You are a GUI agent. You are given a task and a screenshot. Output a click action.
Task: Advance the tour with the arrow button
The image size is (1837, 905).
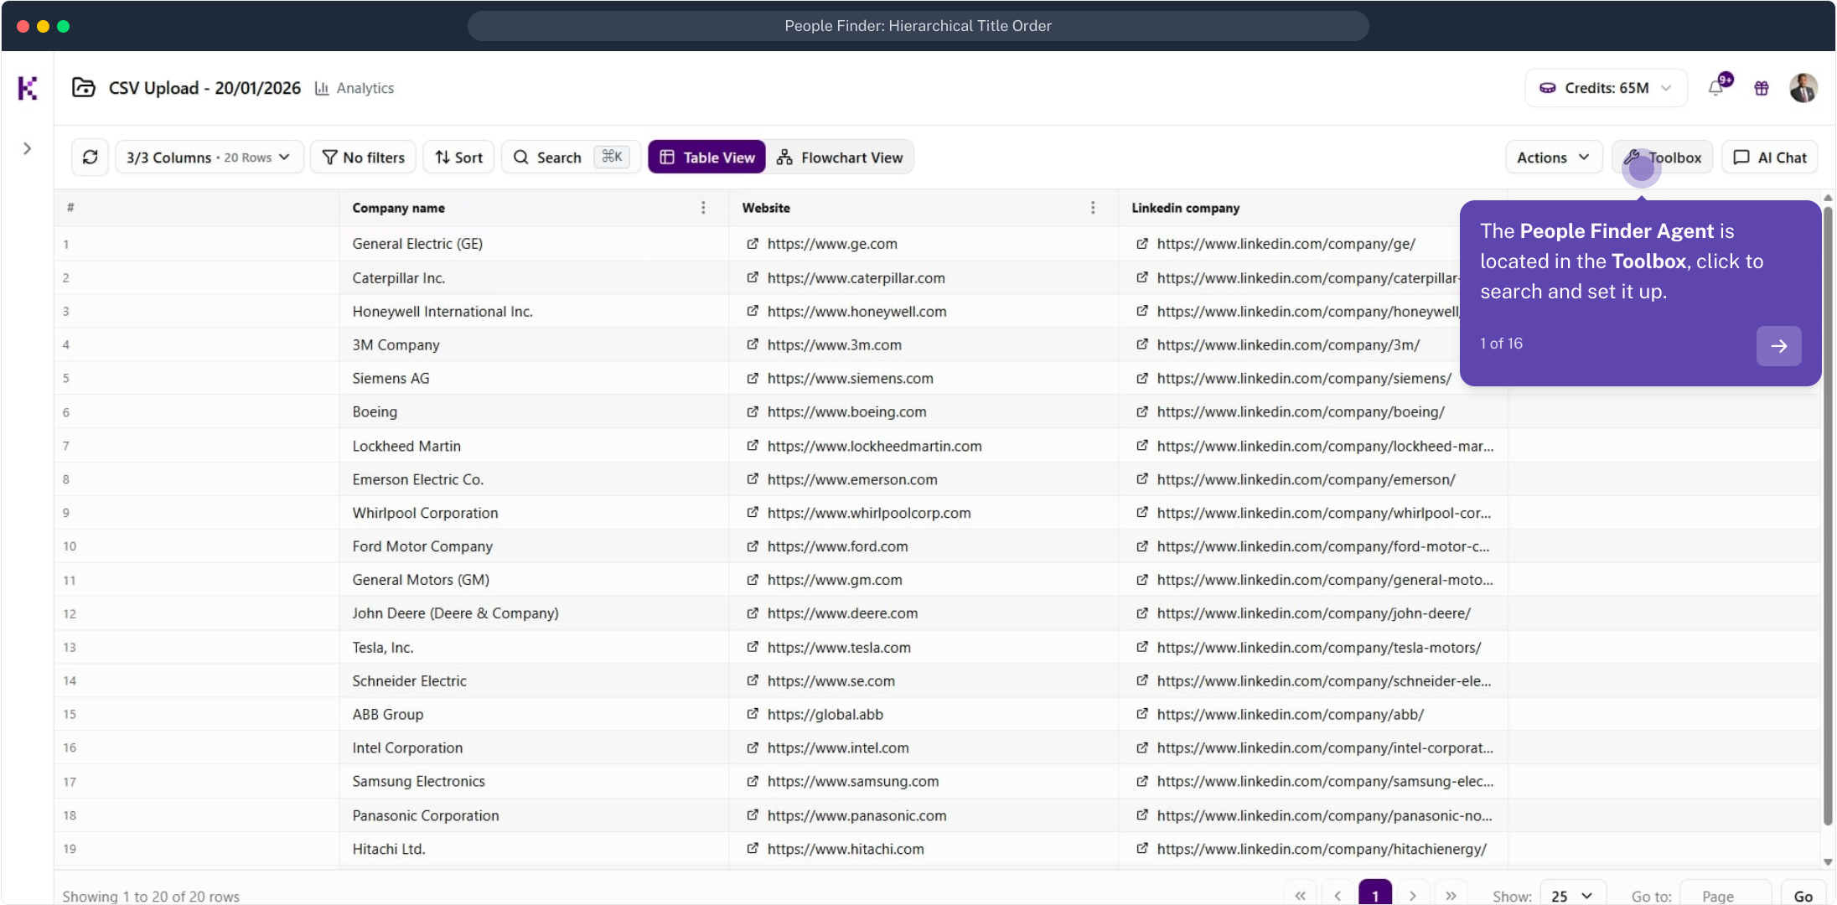point(1778,346)
